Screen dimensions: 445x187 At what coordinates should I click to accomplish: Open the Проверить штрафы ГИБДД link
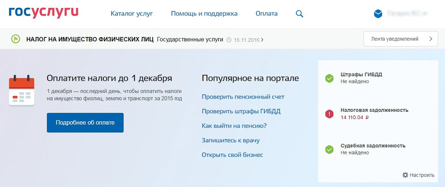(241, 111)
